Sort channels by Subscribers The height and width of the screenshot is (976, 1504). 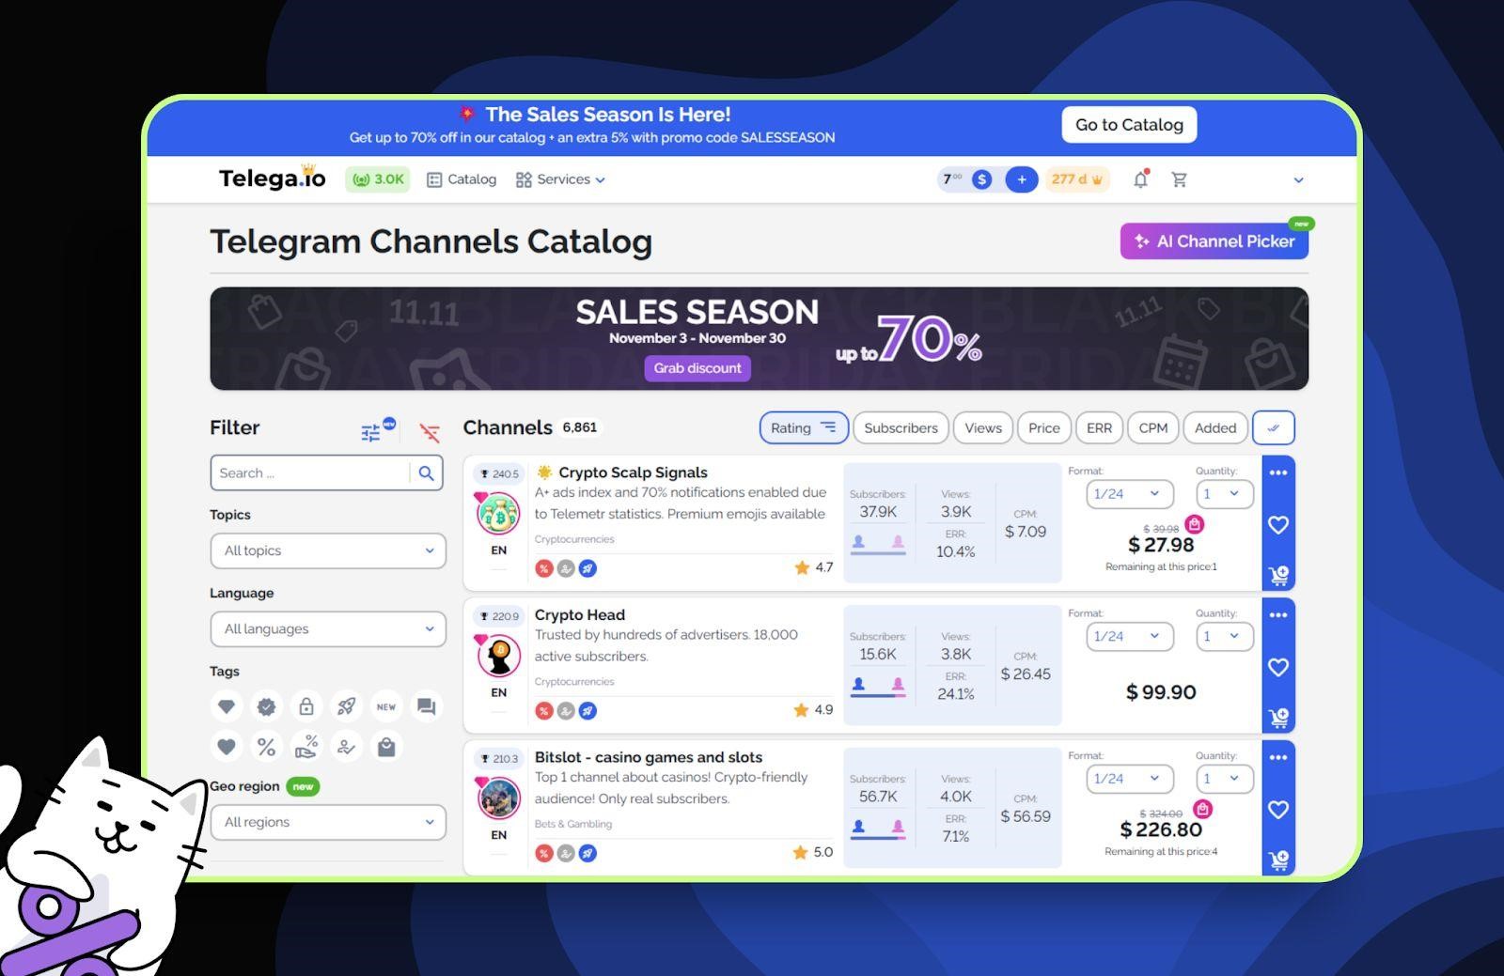coord(901,427)
